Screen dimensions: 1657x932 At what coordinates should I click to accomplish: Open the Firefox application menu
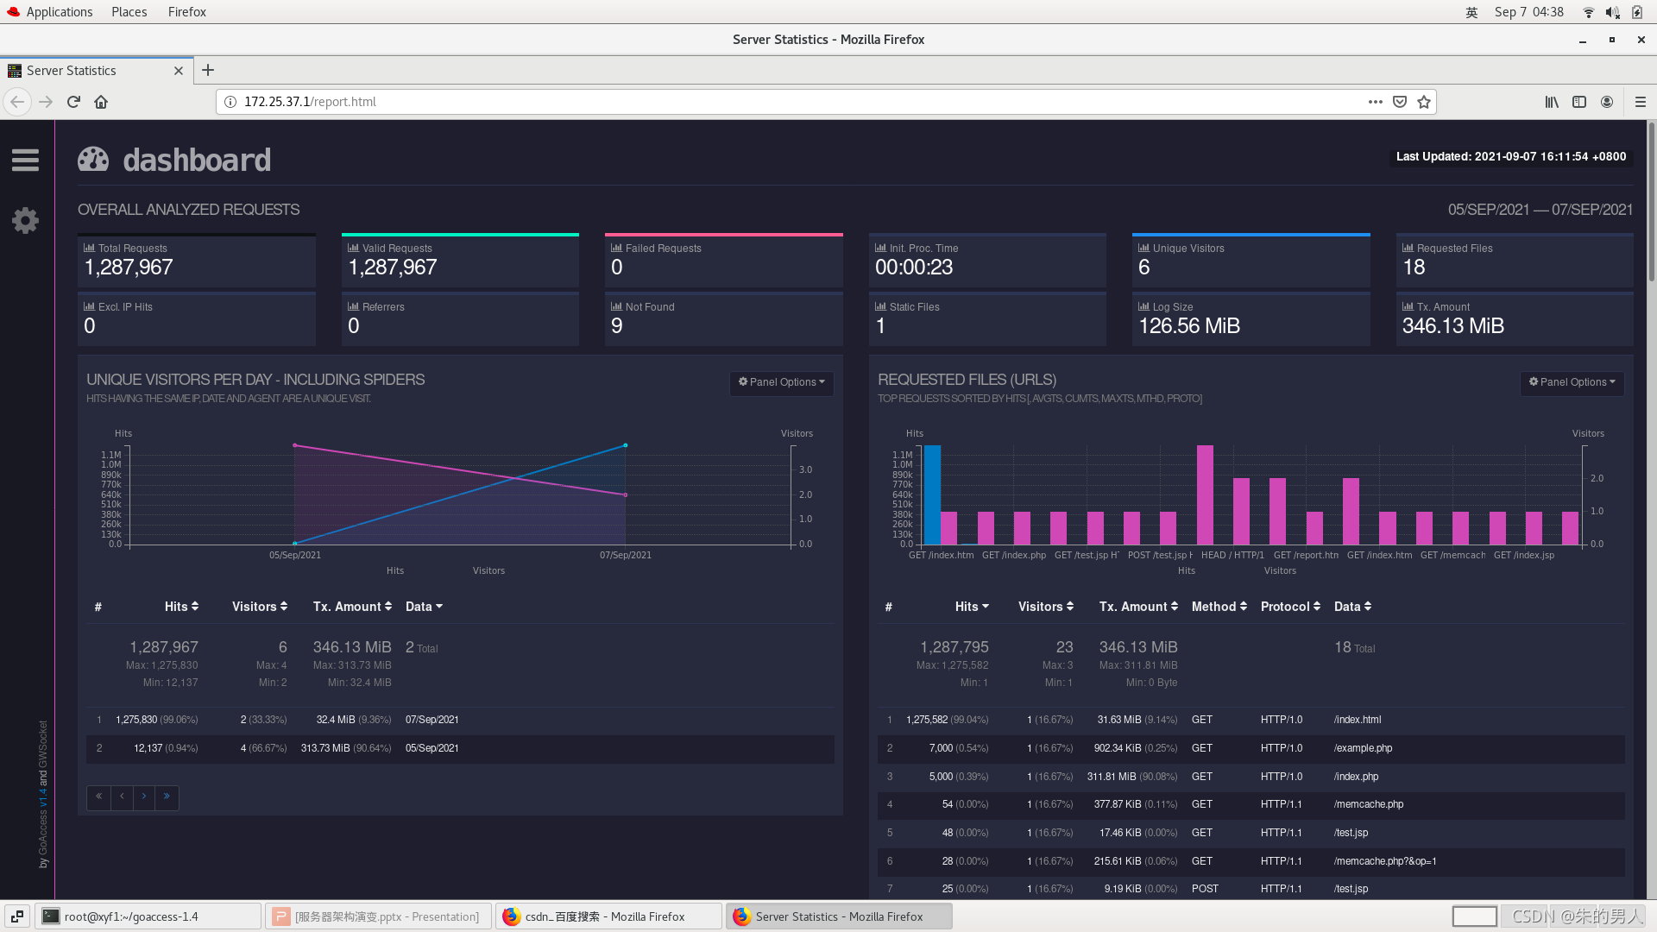click(x=1641, y=102)
